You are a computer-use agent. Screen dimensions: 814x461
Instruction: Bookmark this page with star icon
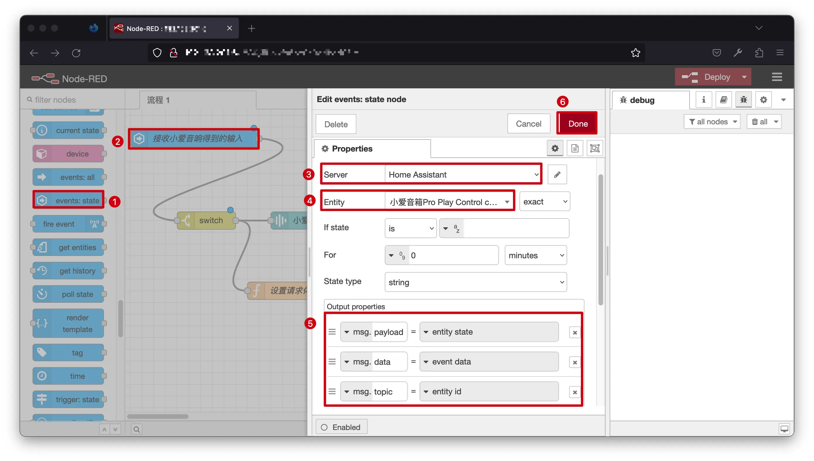(635, 53)
